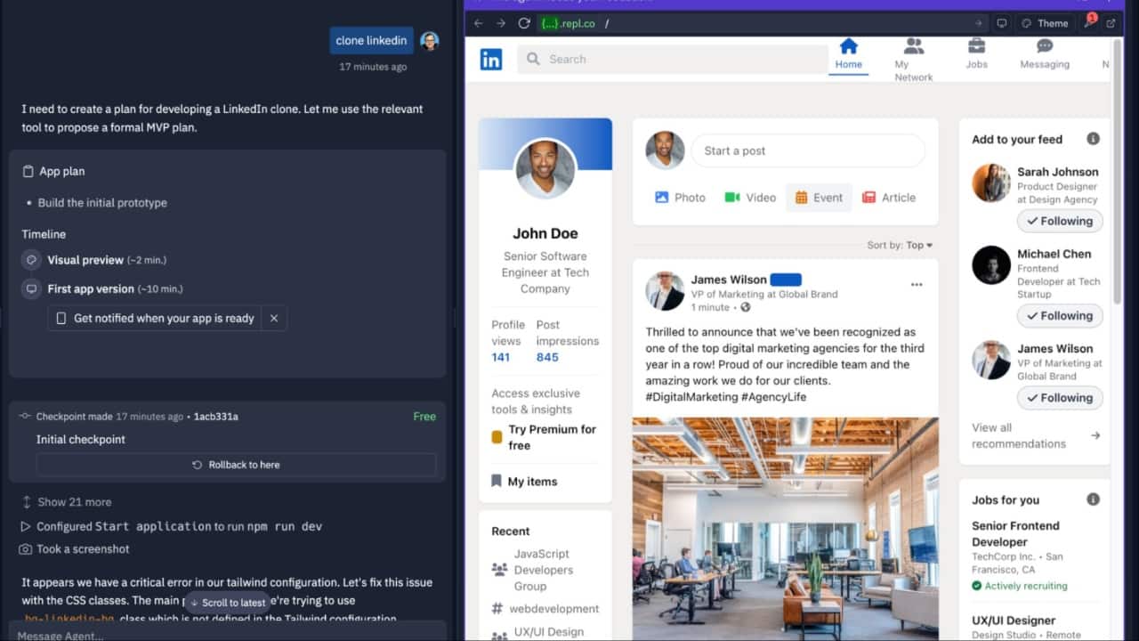Click info icon next to Jobs for you
1139x641 pixels.
tap(1094, 499)
